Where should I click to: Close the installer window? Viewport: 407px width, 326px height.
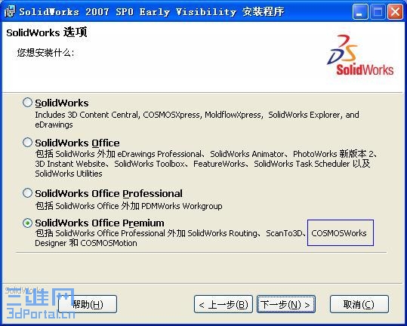click(x=395, y=12)
